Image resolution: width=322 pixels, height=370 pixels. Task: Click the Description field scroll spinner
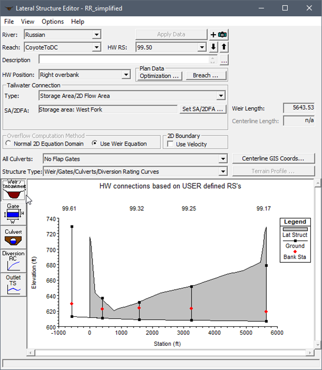(x=213, y=60)
